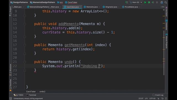The height and width of the screenshot is (100, 177).
Task: Click the Build project icon
Action: click(x=127, y=2)
